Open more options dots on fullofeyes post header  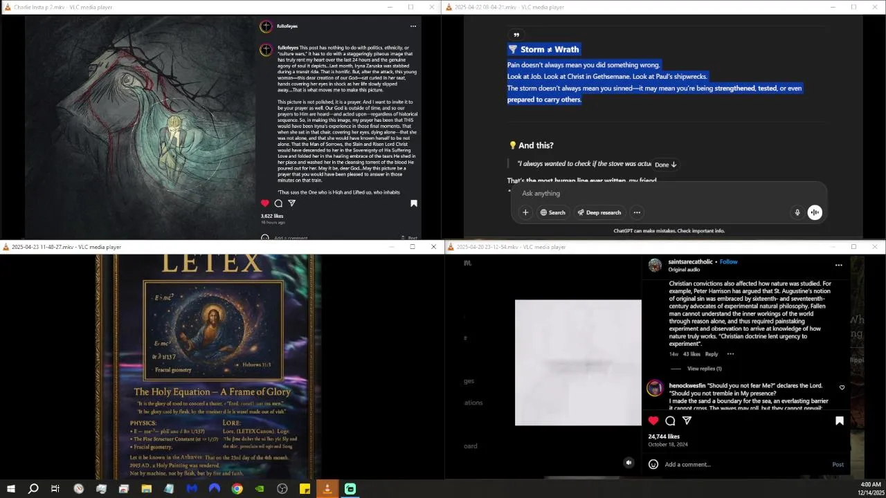pyautogui.click(x=413, y=26)
